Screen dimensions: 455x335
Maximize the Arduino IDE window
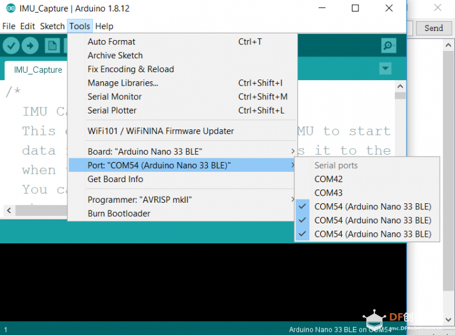tap(355, 8)
